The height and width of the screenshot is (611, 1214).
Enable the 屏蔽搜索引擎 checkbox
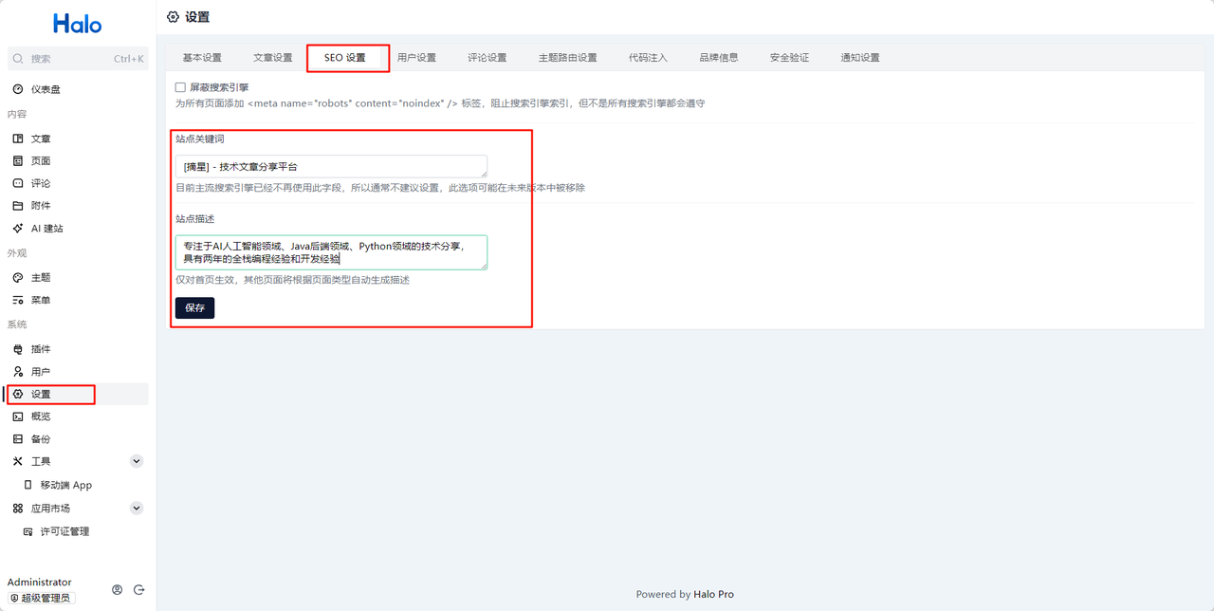[180, 87]
